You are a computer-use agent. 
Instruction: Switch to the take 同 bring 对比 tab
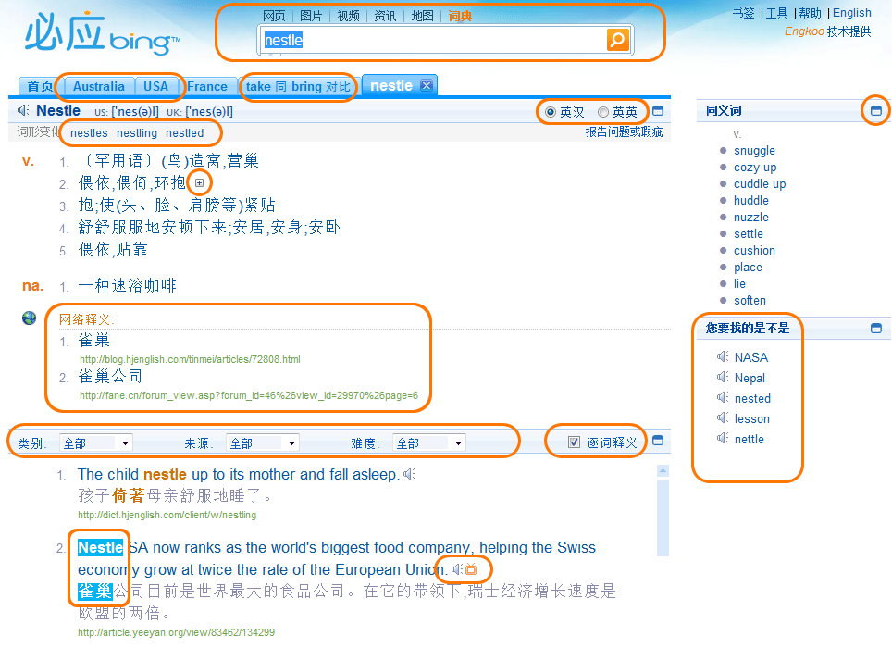pyautogui.click(x=298, y=86)
